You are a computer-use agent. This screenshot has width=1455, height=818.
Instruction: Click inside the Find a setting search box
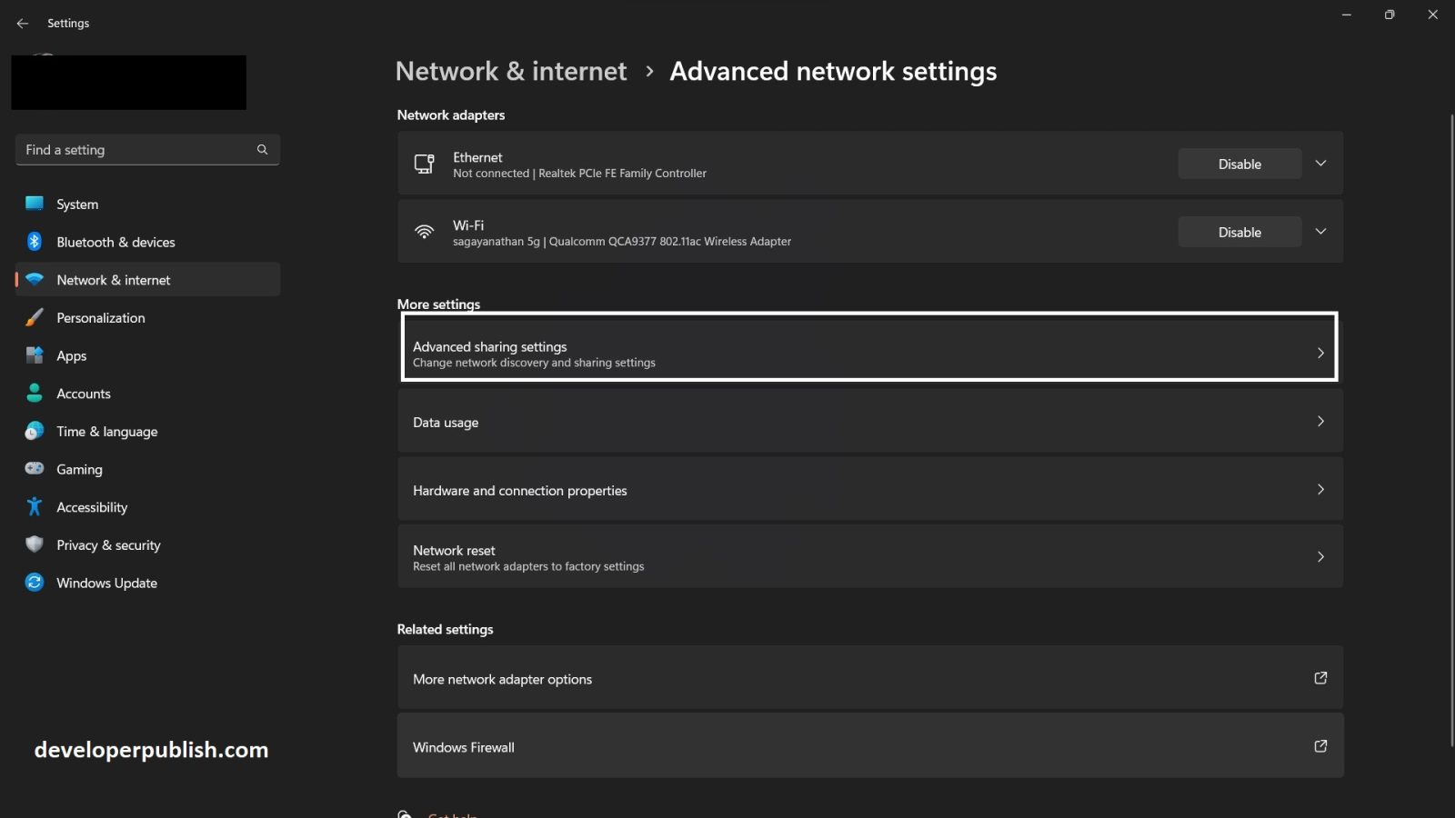(x=136, y=149)
